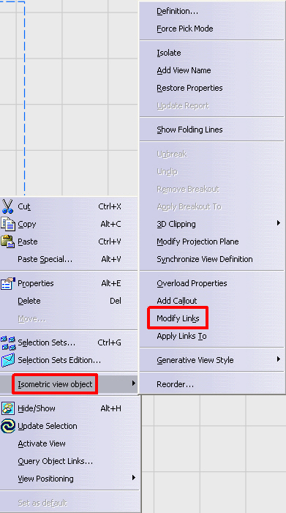The height and width of the screenshot is (513, 286).
Task: Choose Activate View
Action: tap(42, 443)
